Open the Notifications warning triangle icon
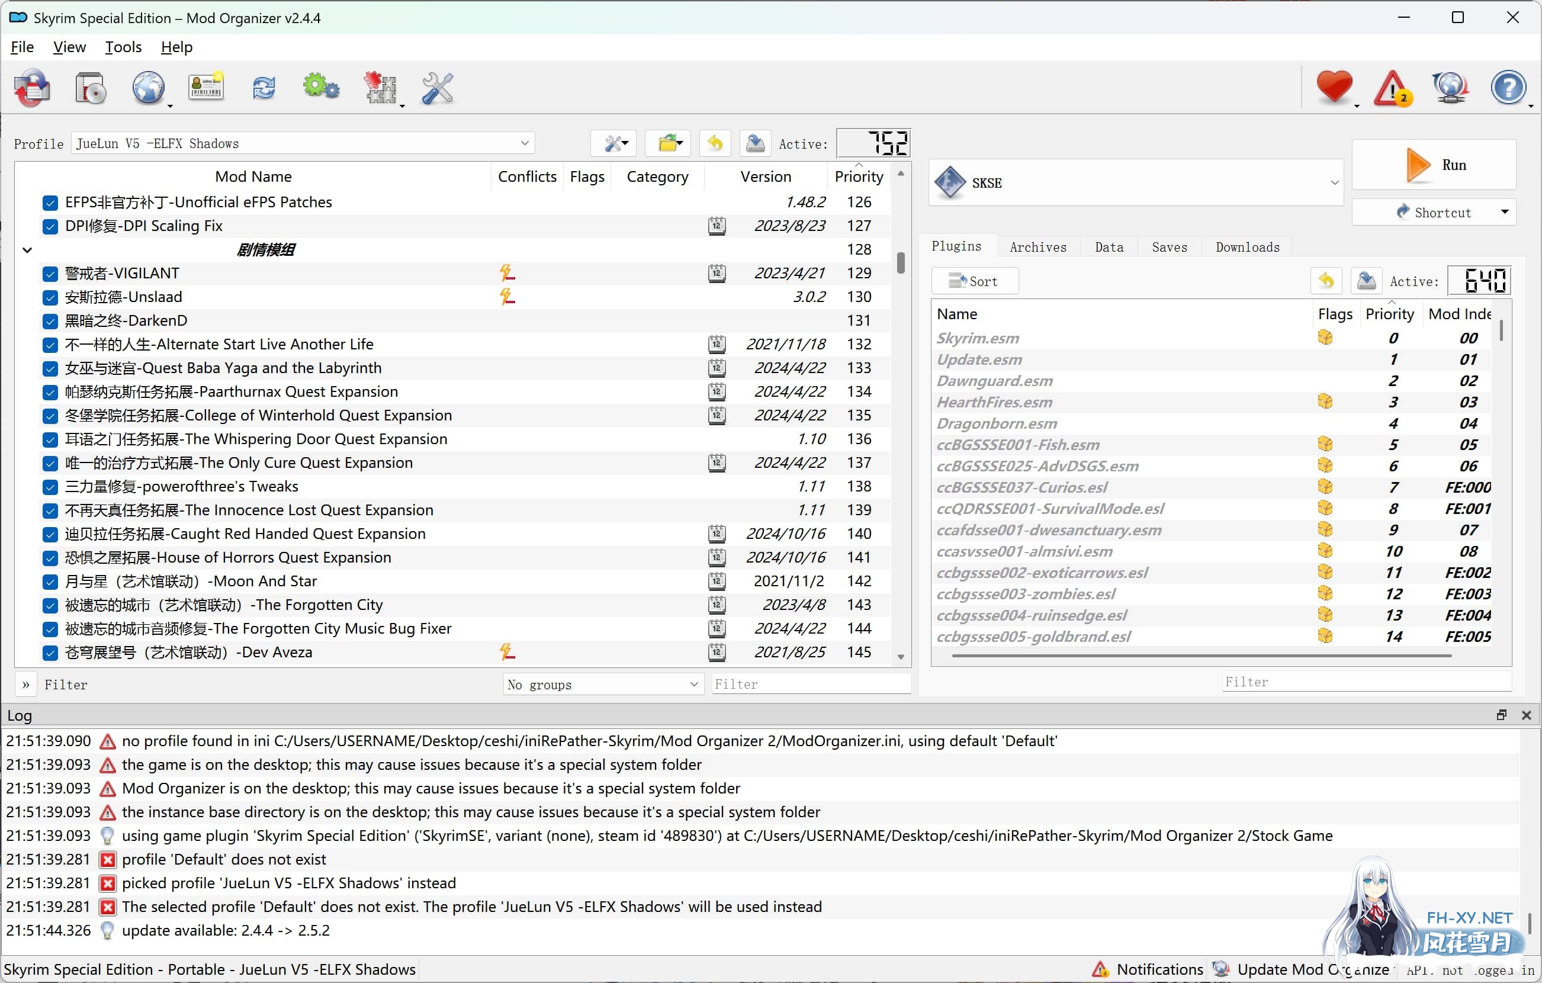Image resolution: width=1542 pixels, height=983 pixels. tap(1392, 88)
